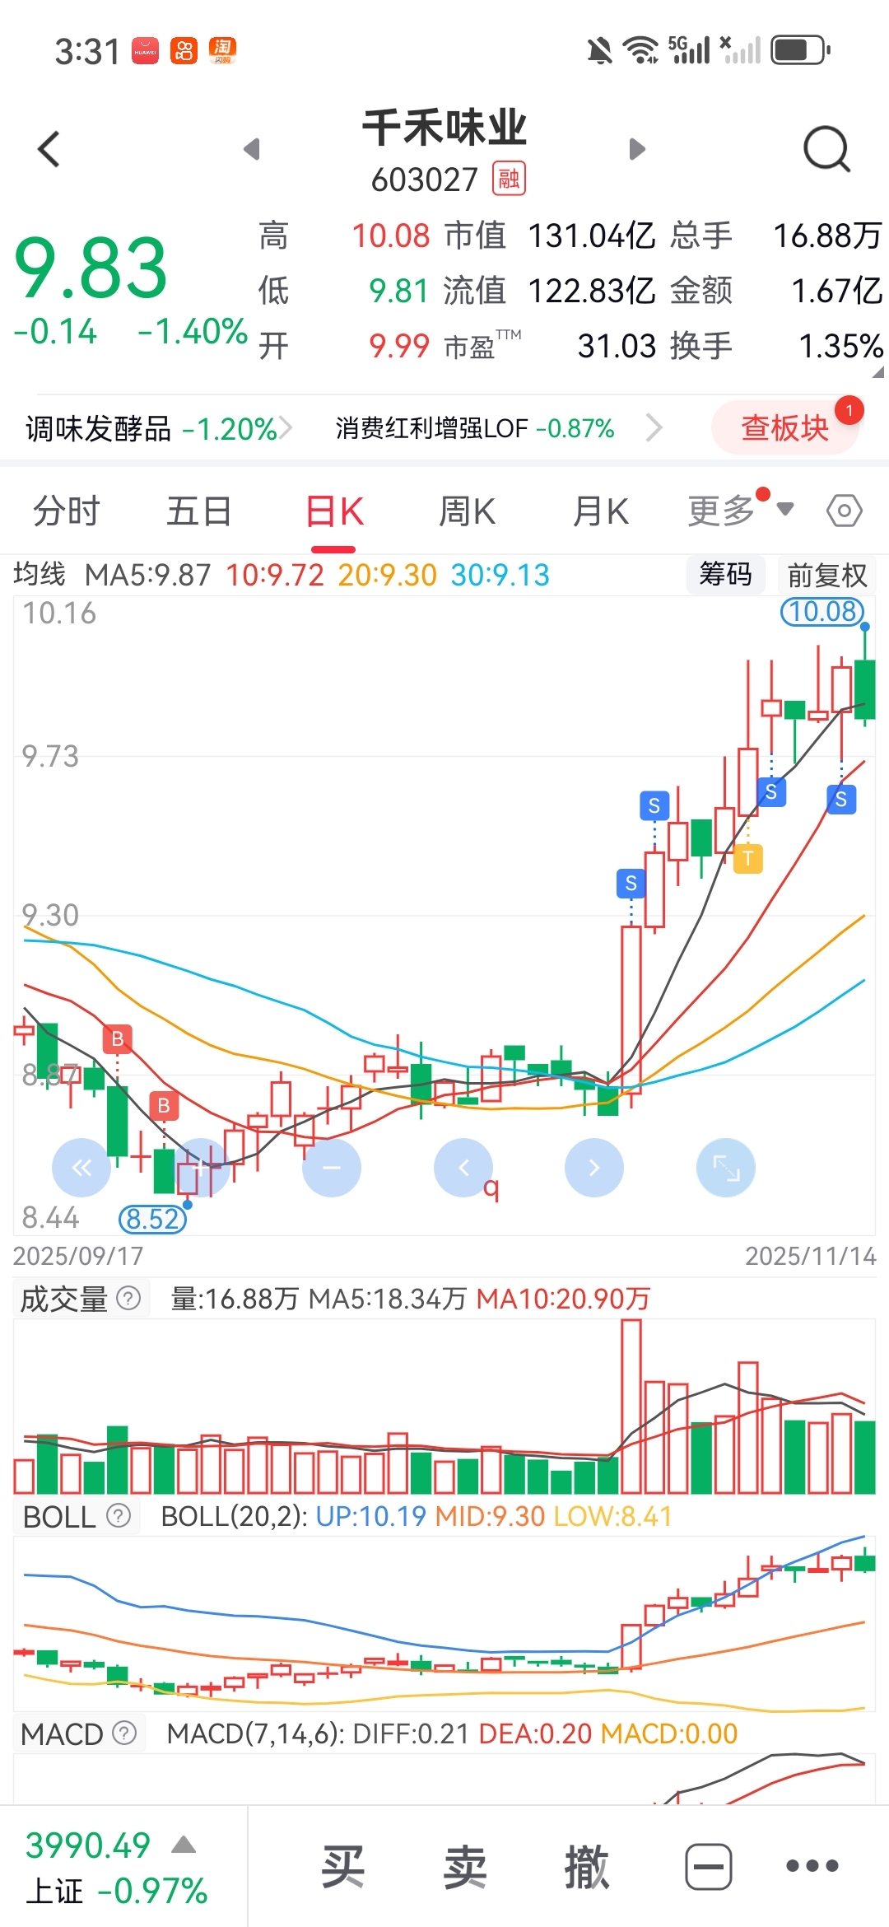
Task: Tap the 换手 turnover 1.35%
Action: pos(841,346)
